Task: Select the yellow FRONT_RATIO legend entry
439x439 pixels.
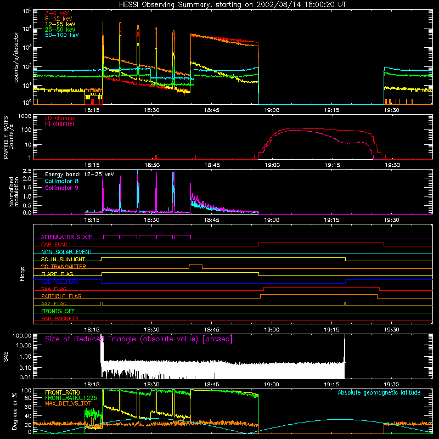Action: pos(63,392)
